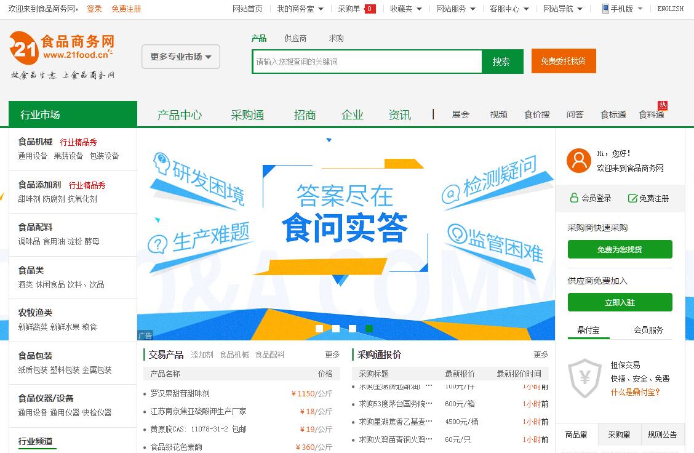The width and height of the screenshot is (694, 453).
Task: Switch to the 供应商 search tab
Action: click(x=295, y=38)
